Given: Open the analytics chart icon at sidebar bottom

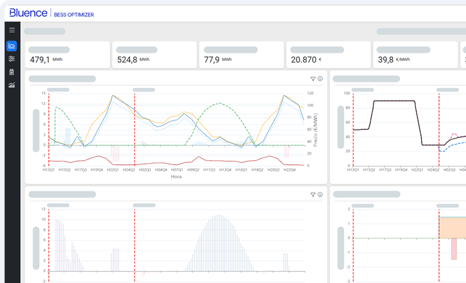Looking at the screenshot, I should (x=12, y=85).
